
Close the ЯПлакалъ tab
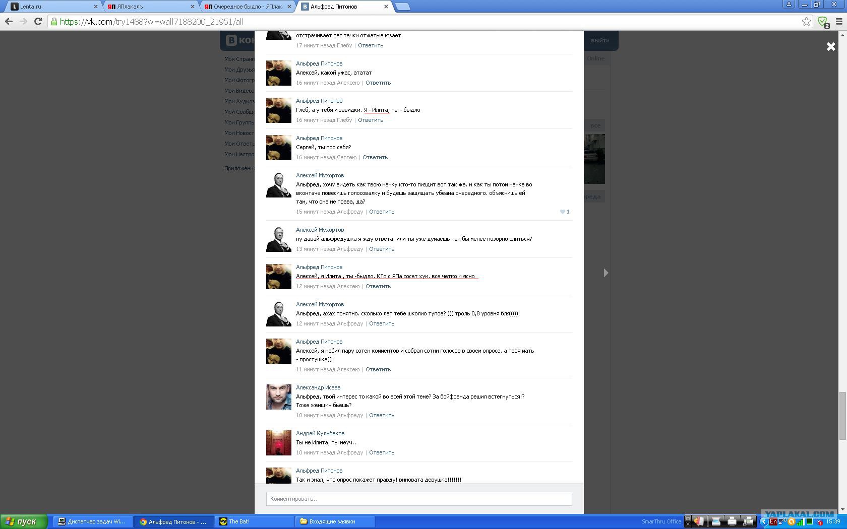pos(193,7)
